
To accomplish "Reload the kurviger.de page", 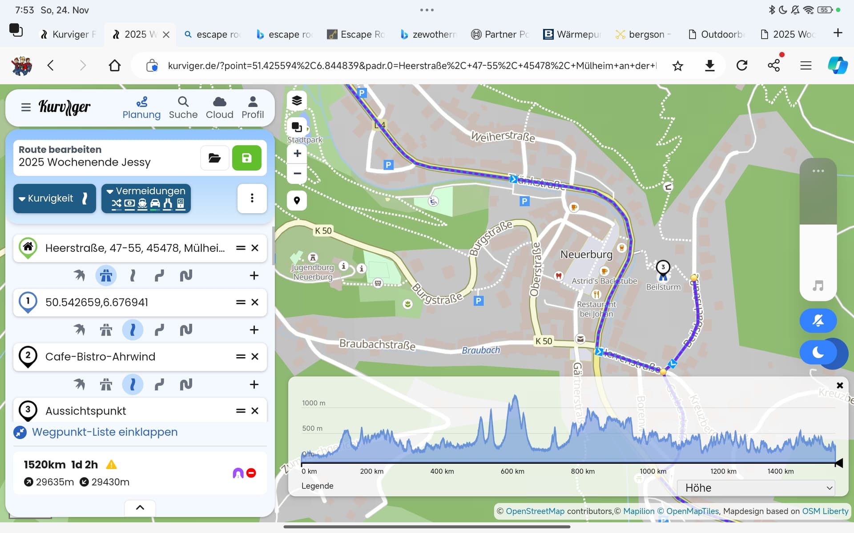I will point(742,66).
